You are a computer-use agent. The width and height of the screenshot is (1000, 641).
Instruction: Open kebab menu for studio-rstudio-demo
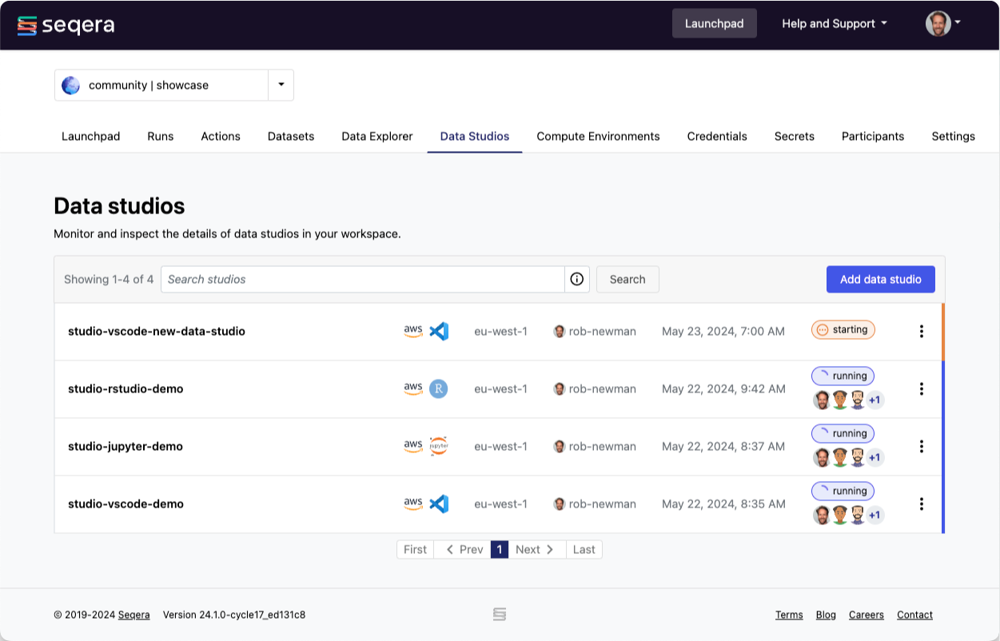click(x=921, y=389)
